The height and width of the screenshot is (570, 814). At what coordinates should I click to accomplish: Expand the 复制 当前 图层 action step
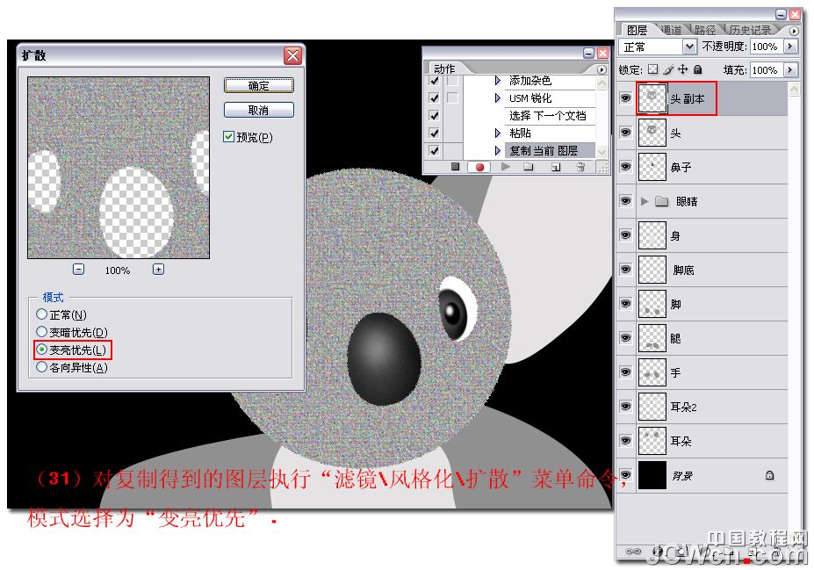coord(497,151)
